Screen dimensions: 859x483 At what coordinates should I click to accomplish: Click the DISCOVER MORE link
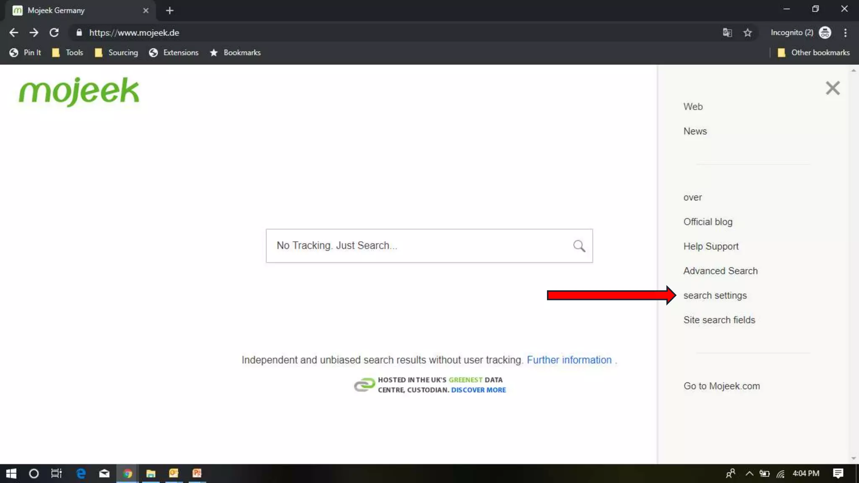[x=478, y=390]
